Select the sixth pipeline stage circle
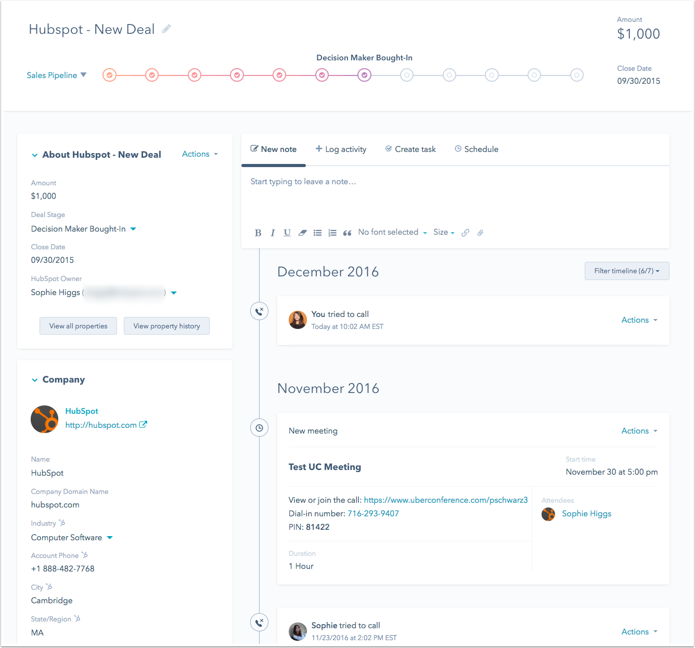The width and height of the screenshot is (695, 648). [322, 75]
